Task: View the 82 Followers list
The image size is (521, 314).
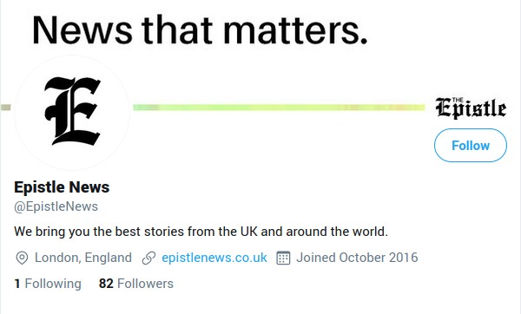Action: coord(136,284)
